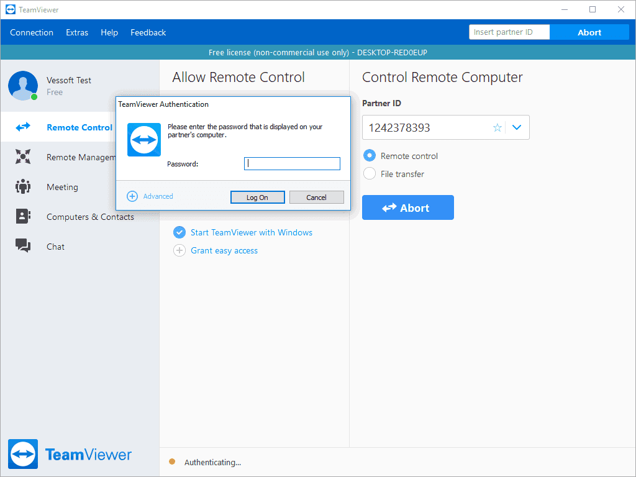Open Computers & Contacts section

(x=90, y=217)
